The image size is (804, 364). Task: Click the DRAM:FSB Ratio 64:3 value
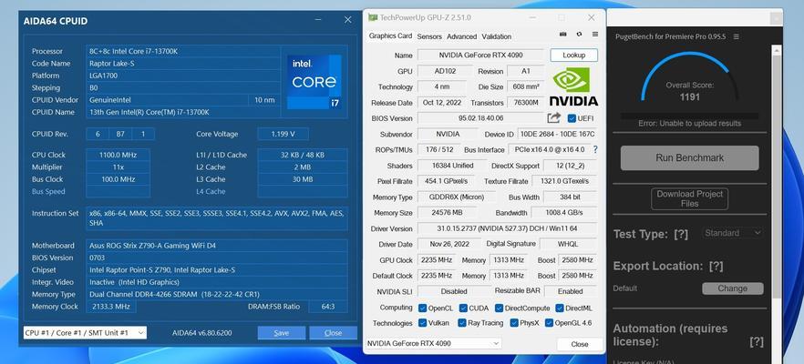[x=328, y=307]
